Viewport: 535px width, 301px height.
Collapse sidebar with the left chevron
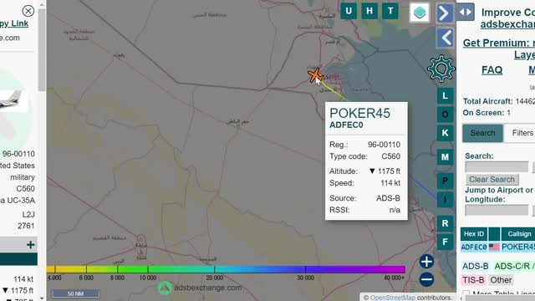pos(446,38)
